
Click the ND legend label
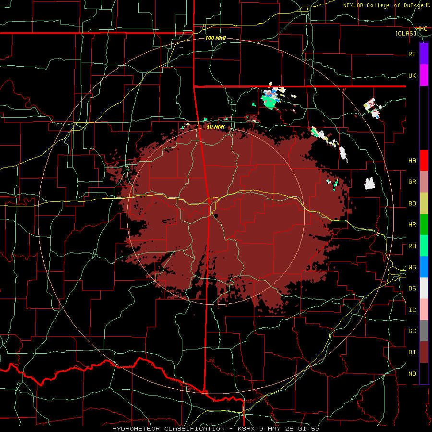coord(412,374)
